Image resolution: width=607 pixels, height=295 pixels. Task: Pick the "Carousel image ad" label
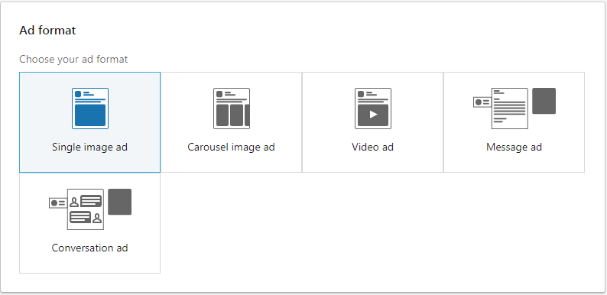pyautogui.click(x=231, y=147)
